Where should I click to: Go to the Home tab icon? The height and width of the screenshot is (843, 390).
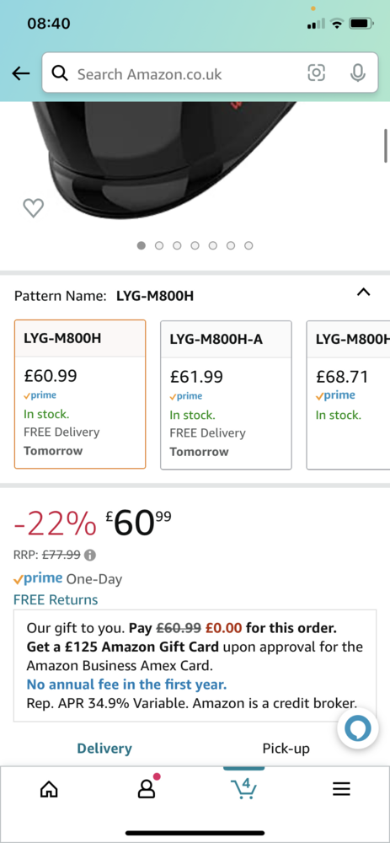tap(49, 789)
